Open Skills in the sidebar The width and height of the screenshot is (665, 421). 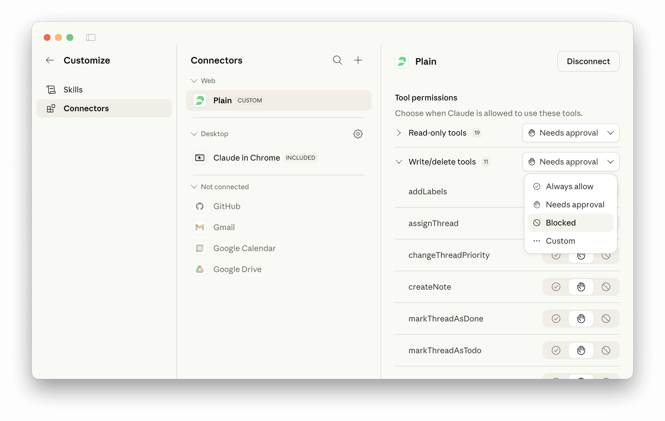coord(73,90)
